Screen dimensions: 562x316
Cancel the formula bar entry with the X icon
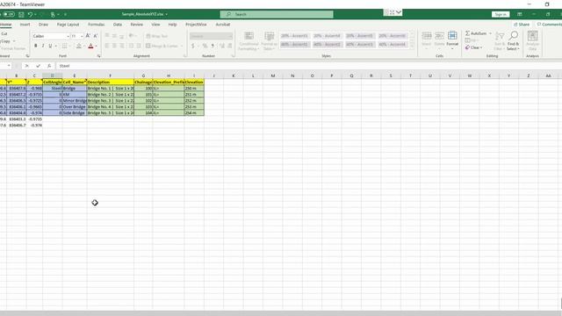(x=26, y=66)
